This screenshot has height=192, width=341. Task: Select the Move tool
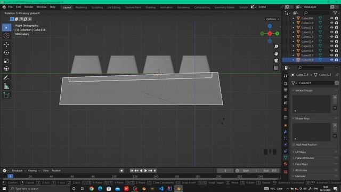coord(6,45)
